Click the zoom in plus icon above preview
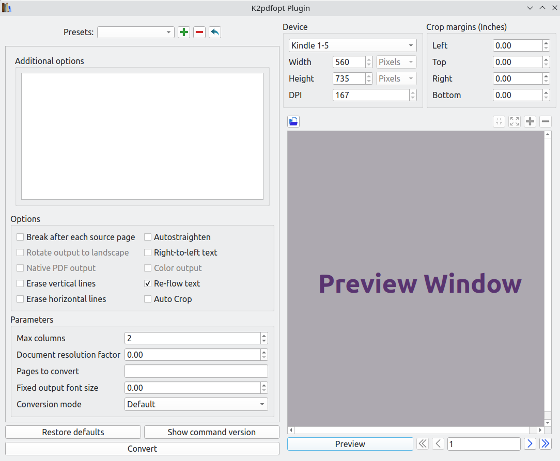The height and width of the screenshot is (461, 560). point(530,122)
